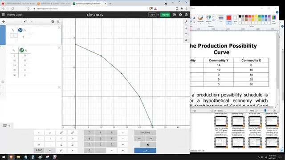Pick black swatch in Paint palette
Screen dimensions: 285x160
[x=240, y=16]
